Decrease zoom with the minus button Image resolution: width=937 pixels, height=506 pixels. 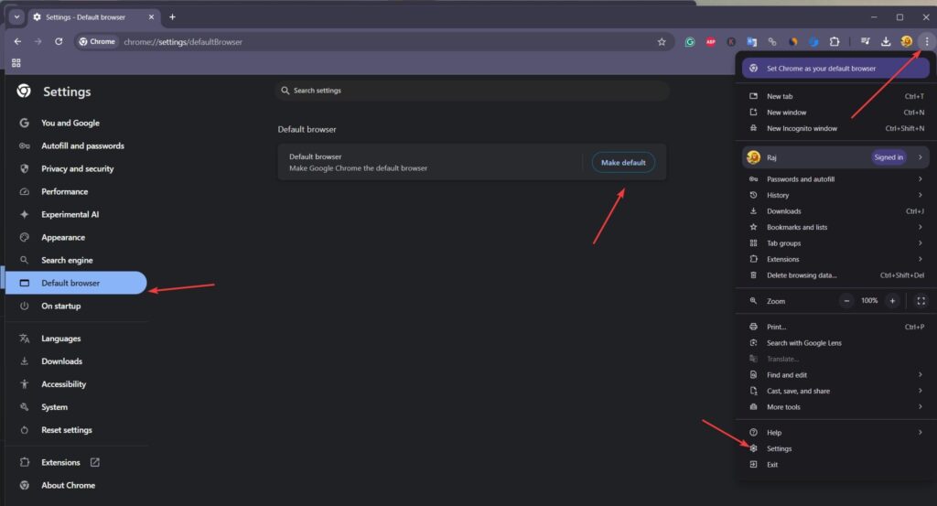coord(846,301)
